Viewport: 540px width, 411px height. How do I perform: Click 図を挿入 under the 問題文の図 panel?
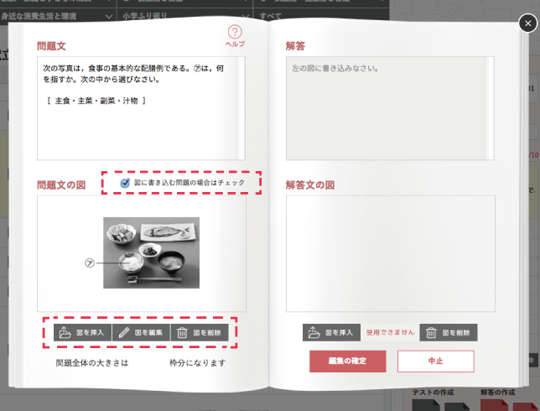point(82,332)
